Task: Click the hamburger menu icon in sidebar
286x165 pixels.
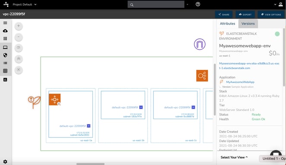Action: 5,23
